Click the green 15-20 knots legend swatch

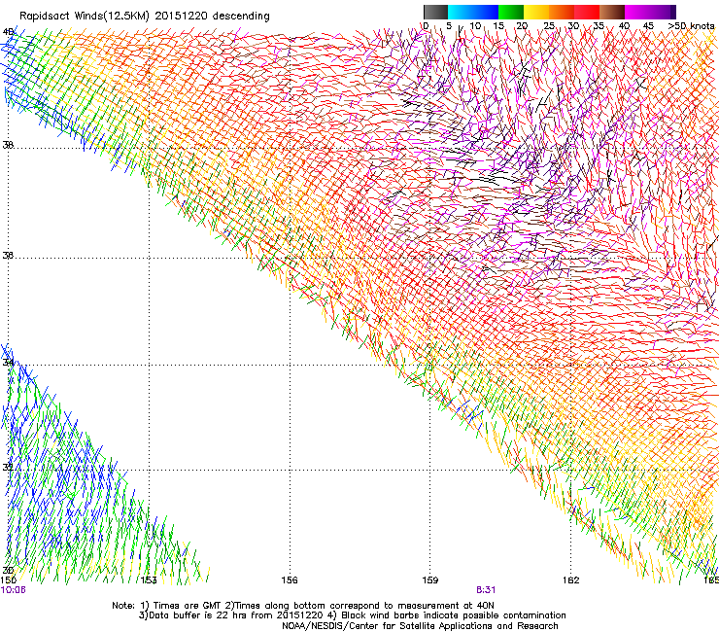pyautogui.click(x=511, y=12)
